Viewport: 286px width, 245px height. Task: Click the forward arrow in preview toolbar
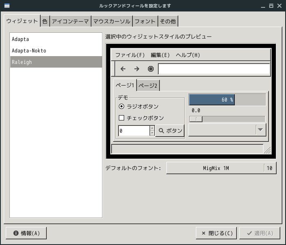pos(136,69)
